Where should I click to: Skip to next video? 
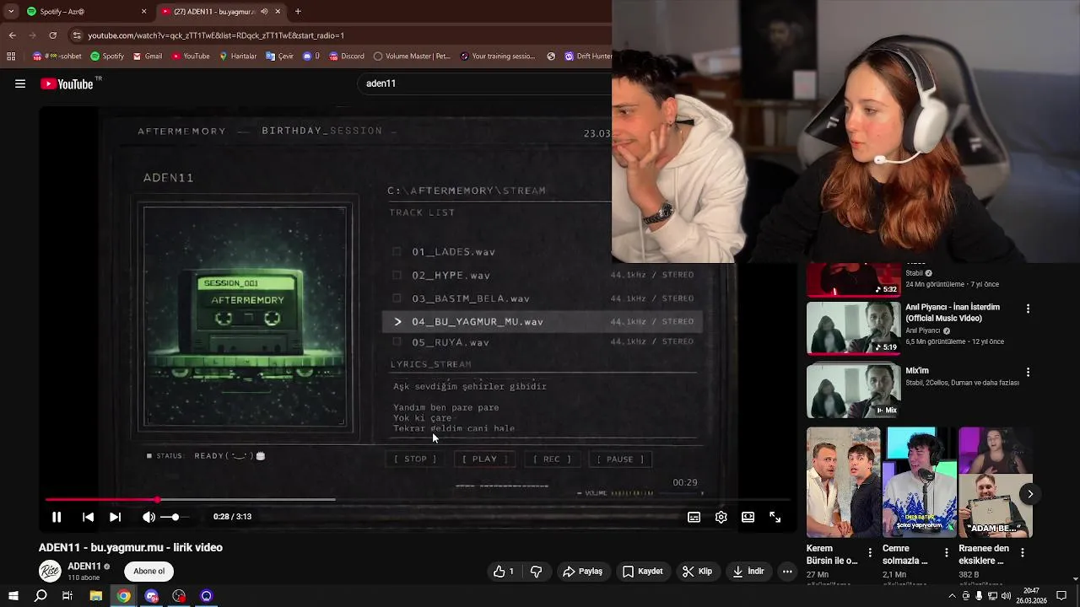(116, 517)
